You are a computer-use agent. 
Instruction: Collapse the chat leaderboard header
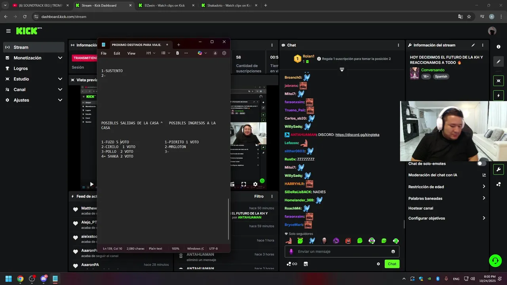[x=342, y=70]
